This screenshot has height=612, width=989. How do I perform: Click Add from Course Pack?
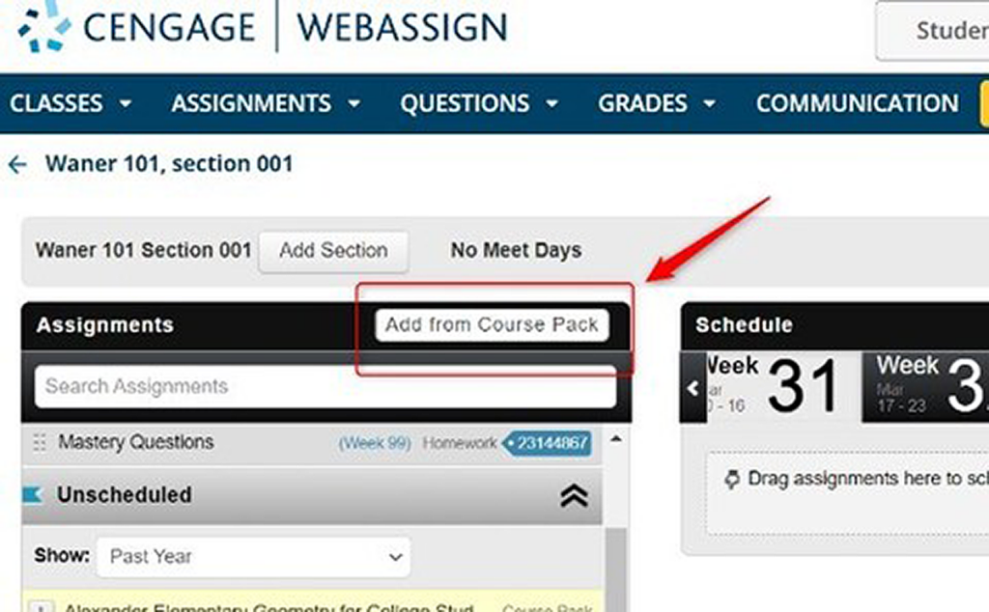(x=494, y=324)
